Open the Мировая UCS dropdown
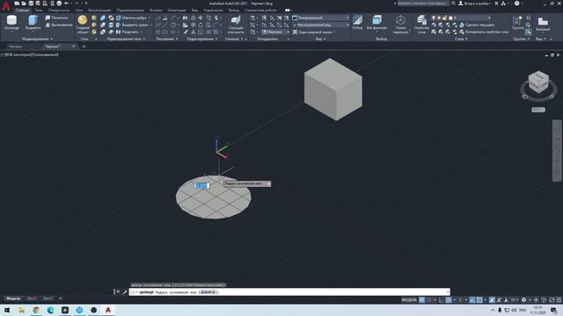Image resolution: width=563 pixels, height=316 pixels. [275, 32]
